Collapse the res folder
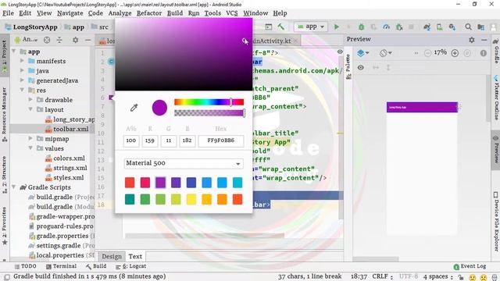Screen dimensions: 500x281 coord(22,90)
